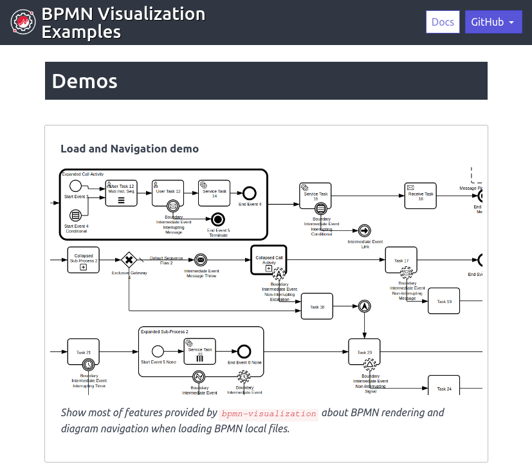The height and width of the screenshot is (469, 532).
Task: Select the dashed timer boundary event on Expanded Sub-Process 2
Action: (244, 376)
